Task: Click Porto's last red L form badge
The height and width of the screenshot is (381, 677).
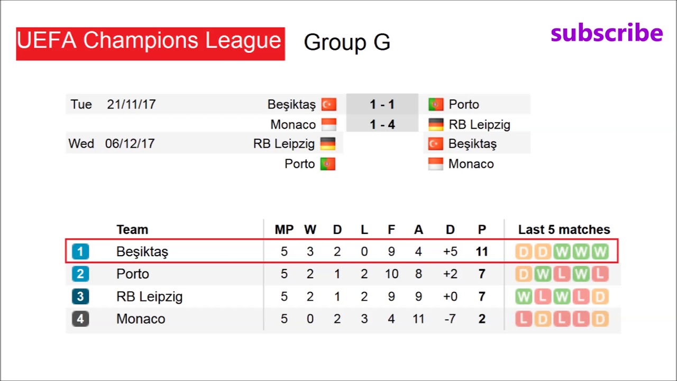Action: [600, 274]
